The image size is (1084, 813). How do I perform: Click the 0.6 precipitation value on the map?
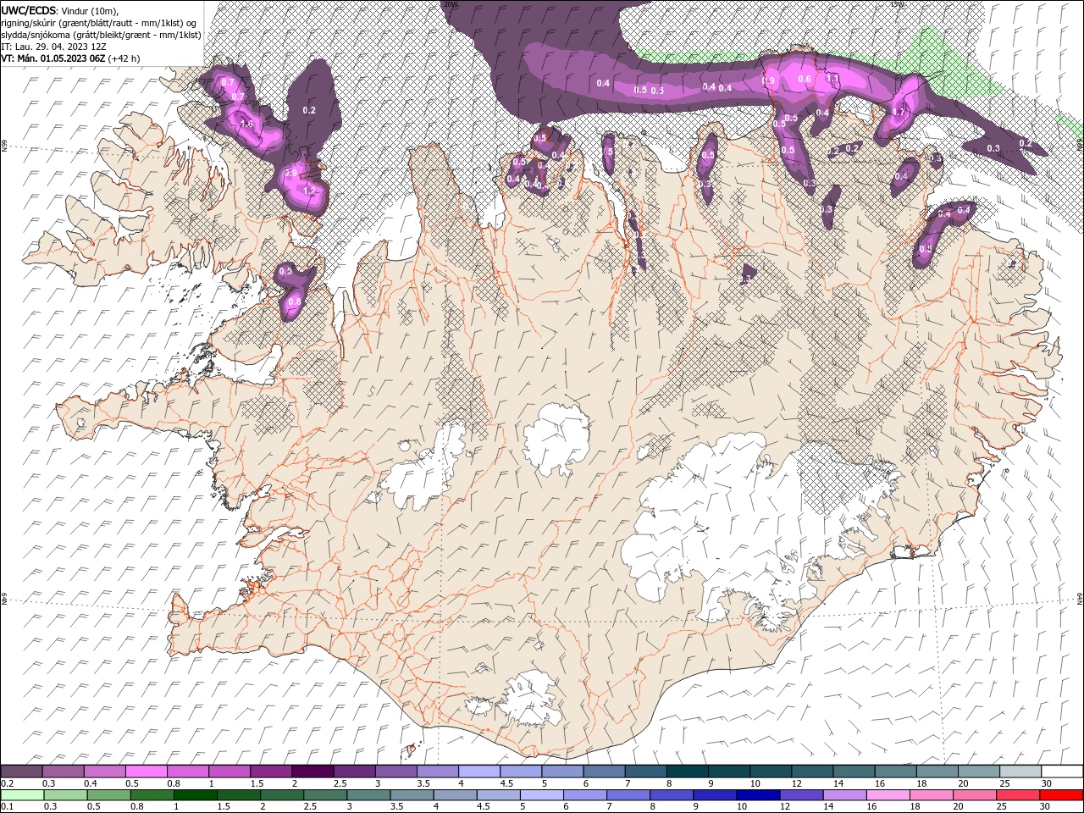[x=805, y=79]
